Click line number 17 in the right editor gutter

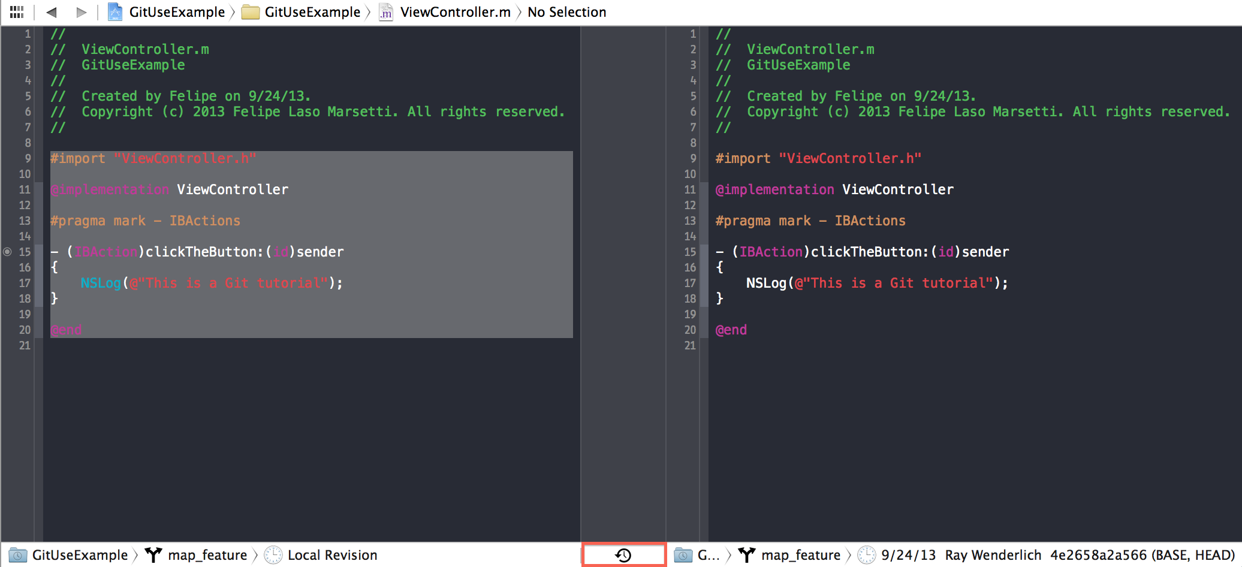pos(690,283)
